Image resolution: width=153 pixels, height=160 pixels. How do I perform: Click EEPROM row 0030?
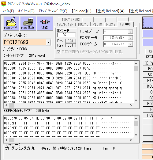67,133
